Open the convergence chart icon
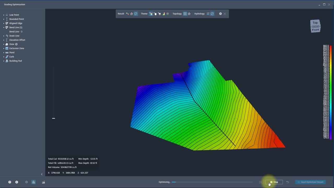 click(x=43, y=182)
